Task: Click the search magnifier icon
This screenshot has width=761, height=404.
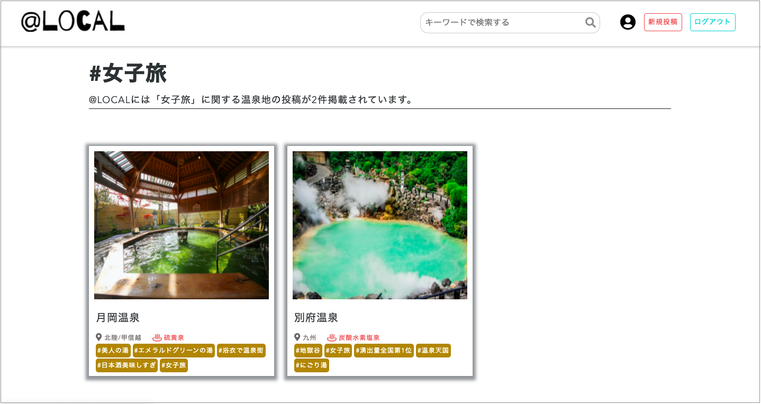Action: 589,22
